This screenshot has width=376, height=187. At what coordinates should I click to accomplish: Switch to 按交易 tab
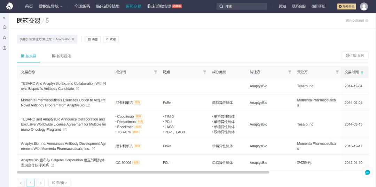pyautogui.click(x=29, y=56)
